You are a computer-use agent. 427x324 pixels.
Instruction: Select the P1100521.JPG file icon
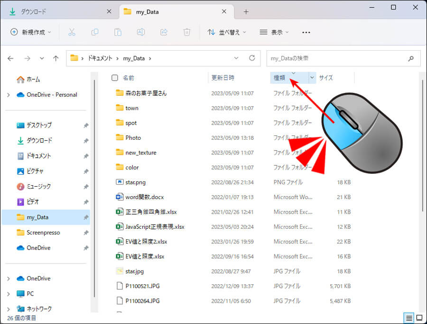coord(120,286)
